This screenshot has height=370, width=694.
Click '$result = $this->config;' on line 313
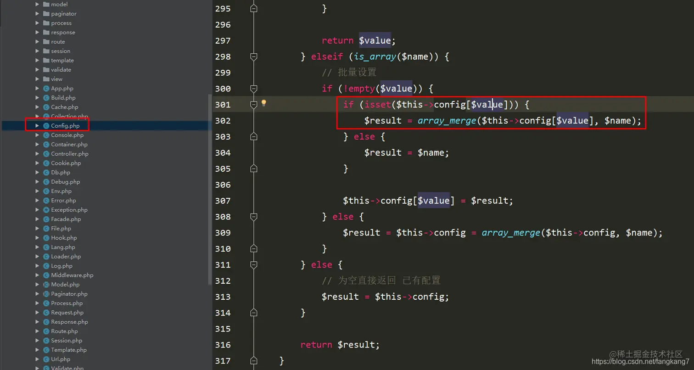386,297
